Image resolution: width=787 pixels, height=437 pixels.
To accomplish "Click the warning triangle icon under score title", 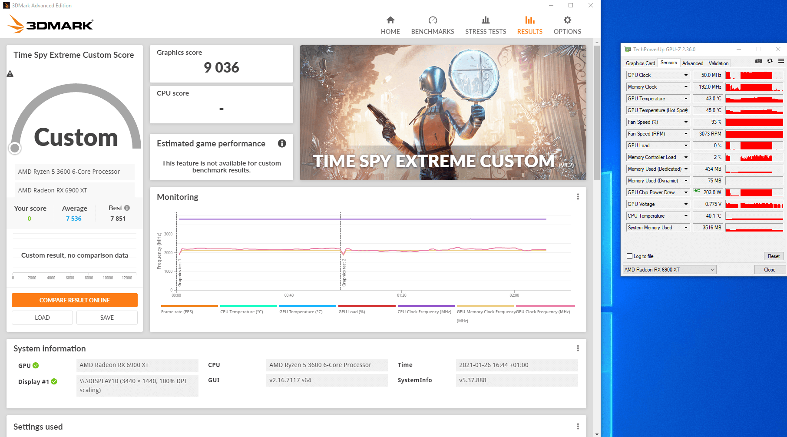I will tap(10, 74).
